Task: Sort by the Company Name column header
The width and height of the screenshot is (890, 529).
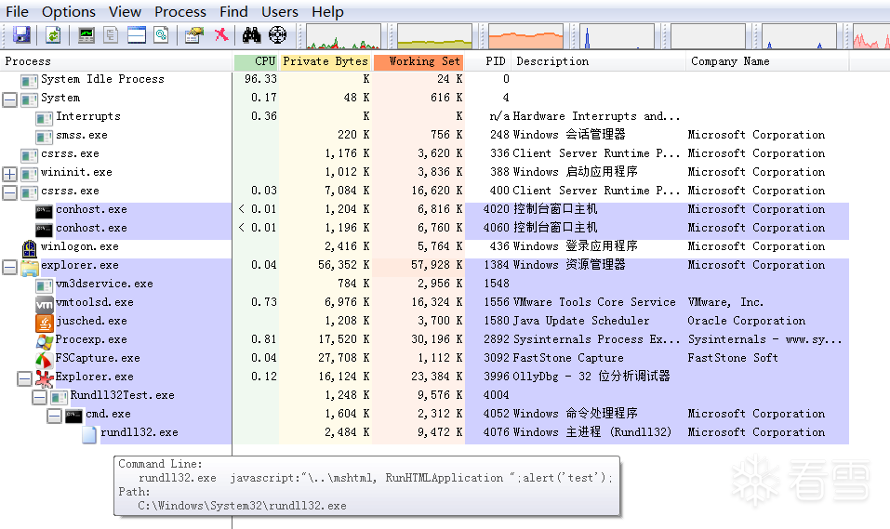Action: (x=767, y=61)
